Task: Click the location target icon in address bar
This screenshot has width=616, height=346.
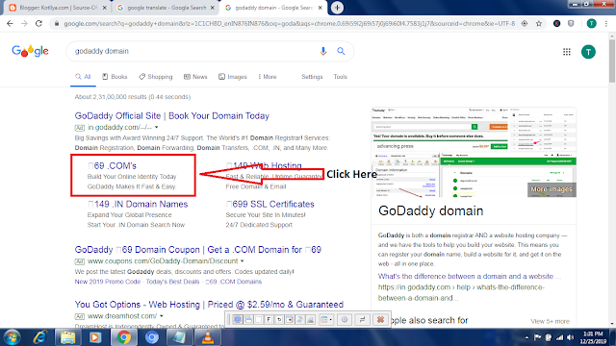Action: click(525, 23)
